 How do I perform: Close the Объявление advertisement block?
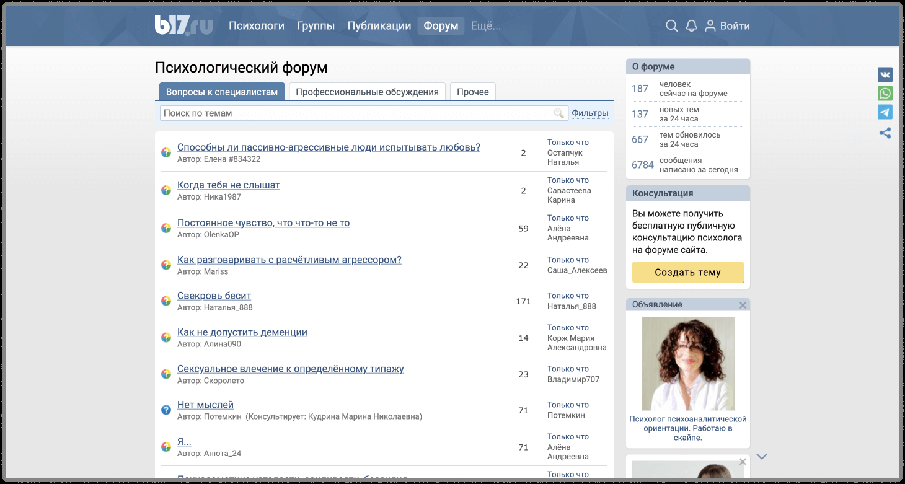click(x=743, y=305)
